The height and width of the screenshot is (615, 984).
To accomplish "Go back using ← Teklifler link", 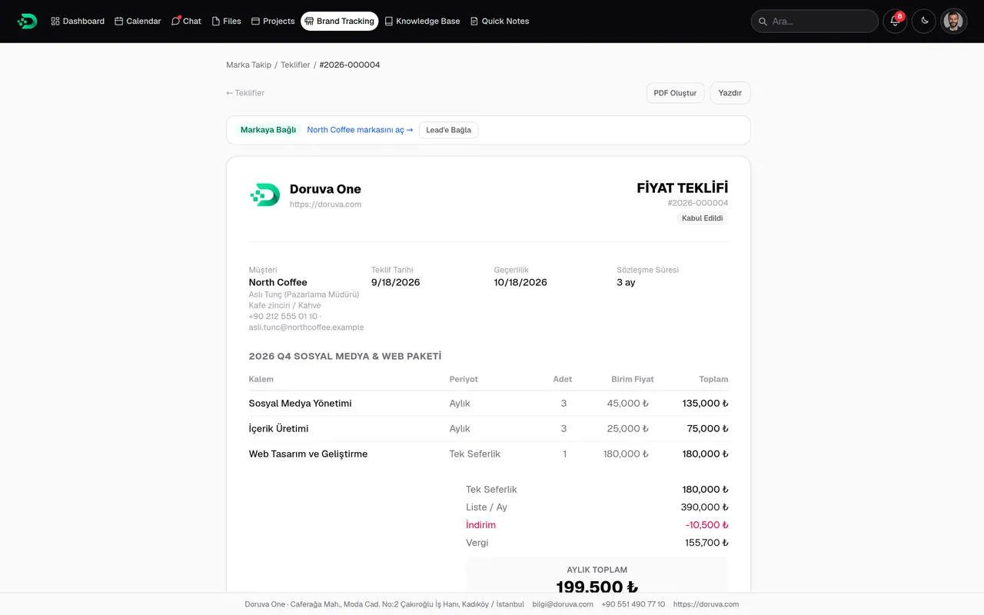I will (245, 93).
